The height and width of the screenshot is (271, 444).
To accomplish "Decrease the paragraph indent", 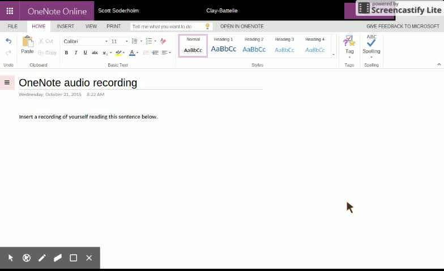I will 146,53.
